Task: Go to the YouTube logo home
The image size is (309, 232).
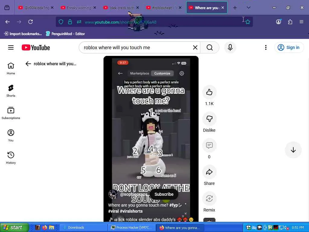Action: coord(36,47)
